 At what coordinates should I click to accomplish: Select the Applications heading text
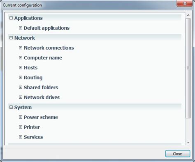tap(28, 18)
